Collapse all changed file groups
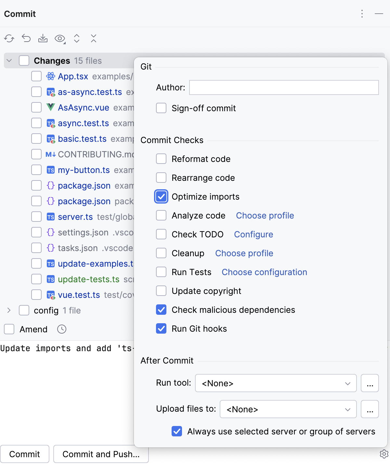390x465 pixels. point(94,38)
